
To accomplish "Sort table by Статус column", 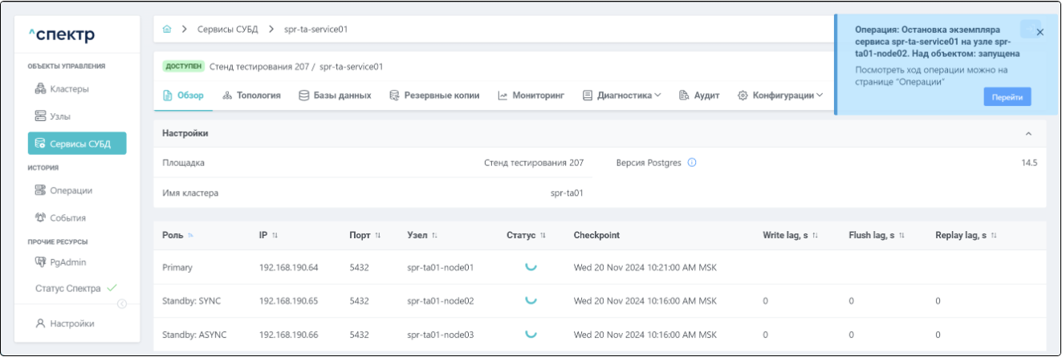I will 543,235.
